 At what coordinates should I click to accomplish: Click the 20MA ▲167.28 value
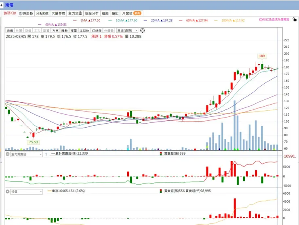click(x=162, y=21)
